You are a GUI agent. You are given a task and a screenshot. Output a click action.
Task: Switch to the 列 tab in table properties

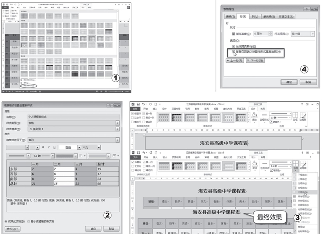255,16
